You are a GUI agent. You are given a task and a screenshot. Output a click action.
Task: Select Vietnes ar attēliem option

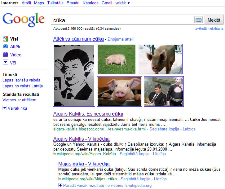point(20,100)
